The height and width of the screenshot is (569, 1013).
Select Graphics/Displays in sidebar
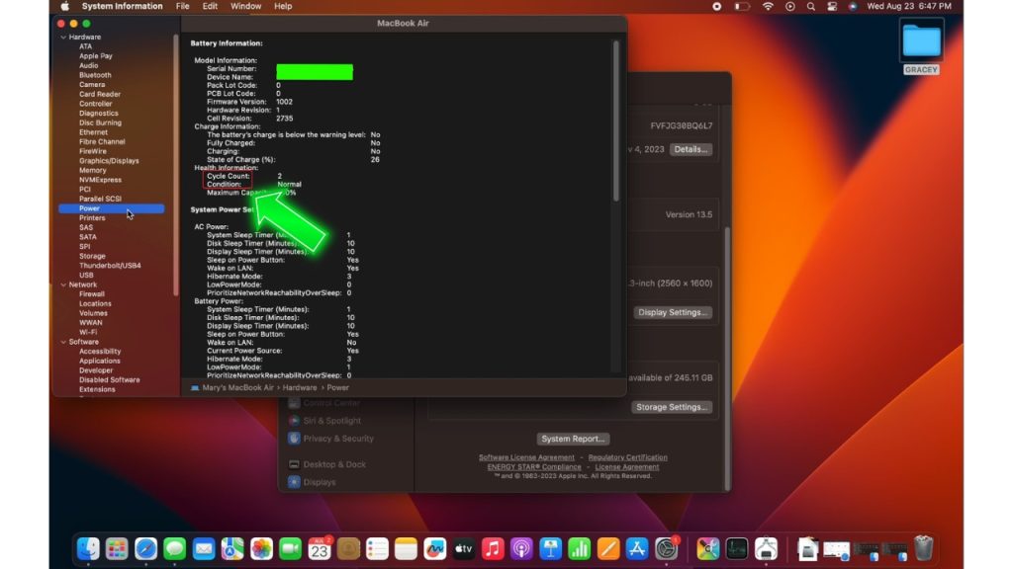[x=109, y=161]
